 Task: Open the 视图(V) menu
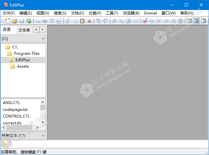(x=43, y=13)
